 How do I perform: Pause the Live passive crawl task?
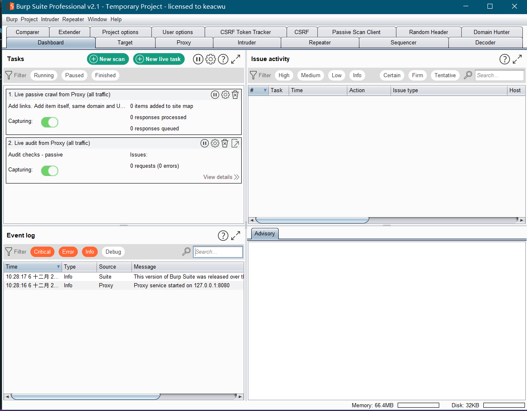[215, 95]
